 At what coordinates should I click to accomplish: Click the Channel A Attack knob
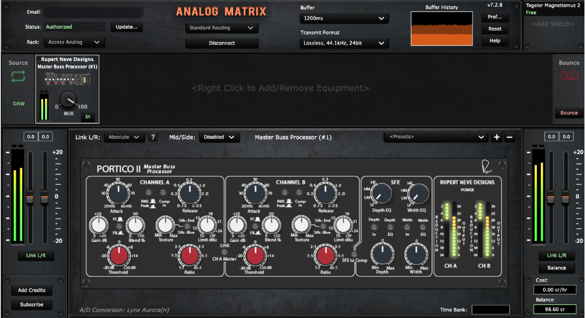[x=118, y=193]
